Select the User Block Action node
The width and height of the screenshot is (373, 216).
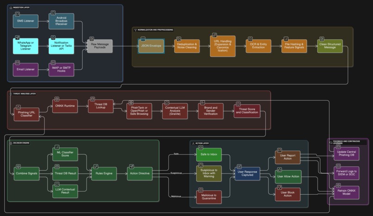click(x=287, y=194)
